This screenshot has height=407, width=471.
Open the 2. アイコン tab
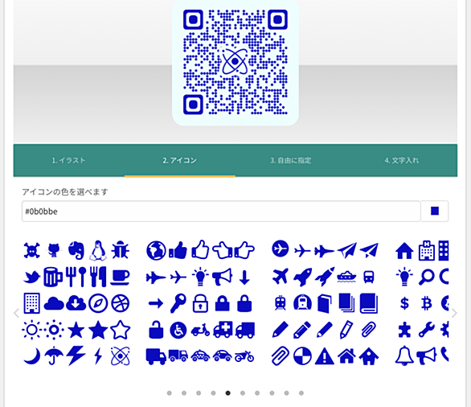(x=179, y=160)
